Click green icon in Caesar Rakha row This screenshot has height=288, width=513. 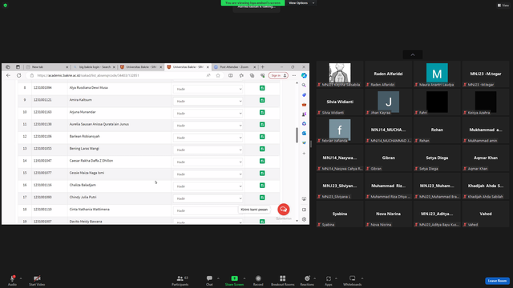pos(262,161)
